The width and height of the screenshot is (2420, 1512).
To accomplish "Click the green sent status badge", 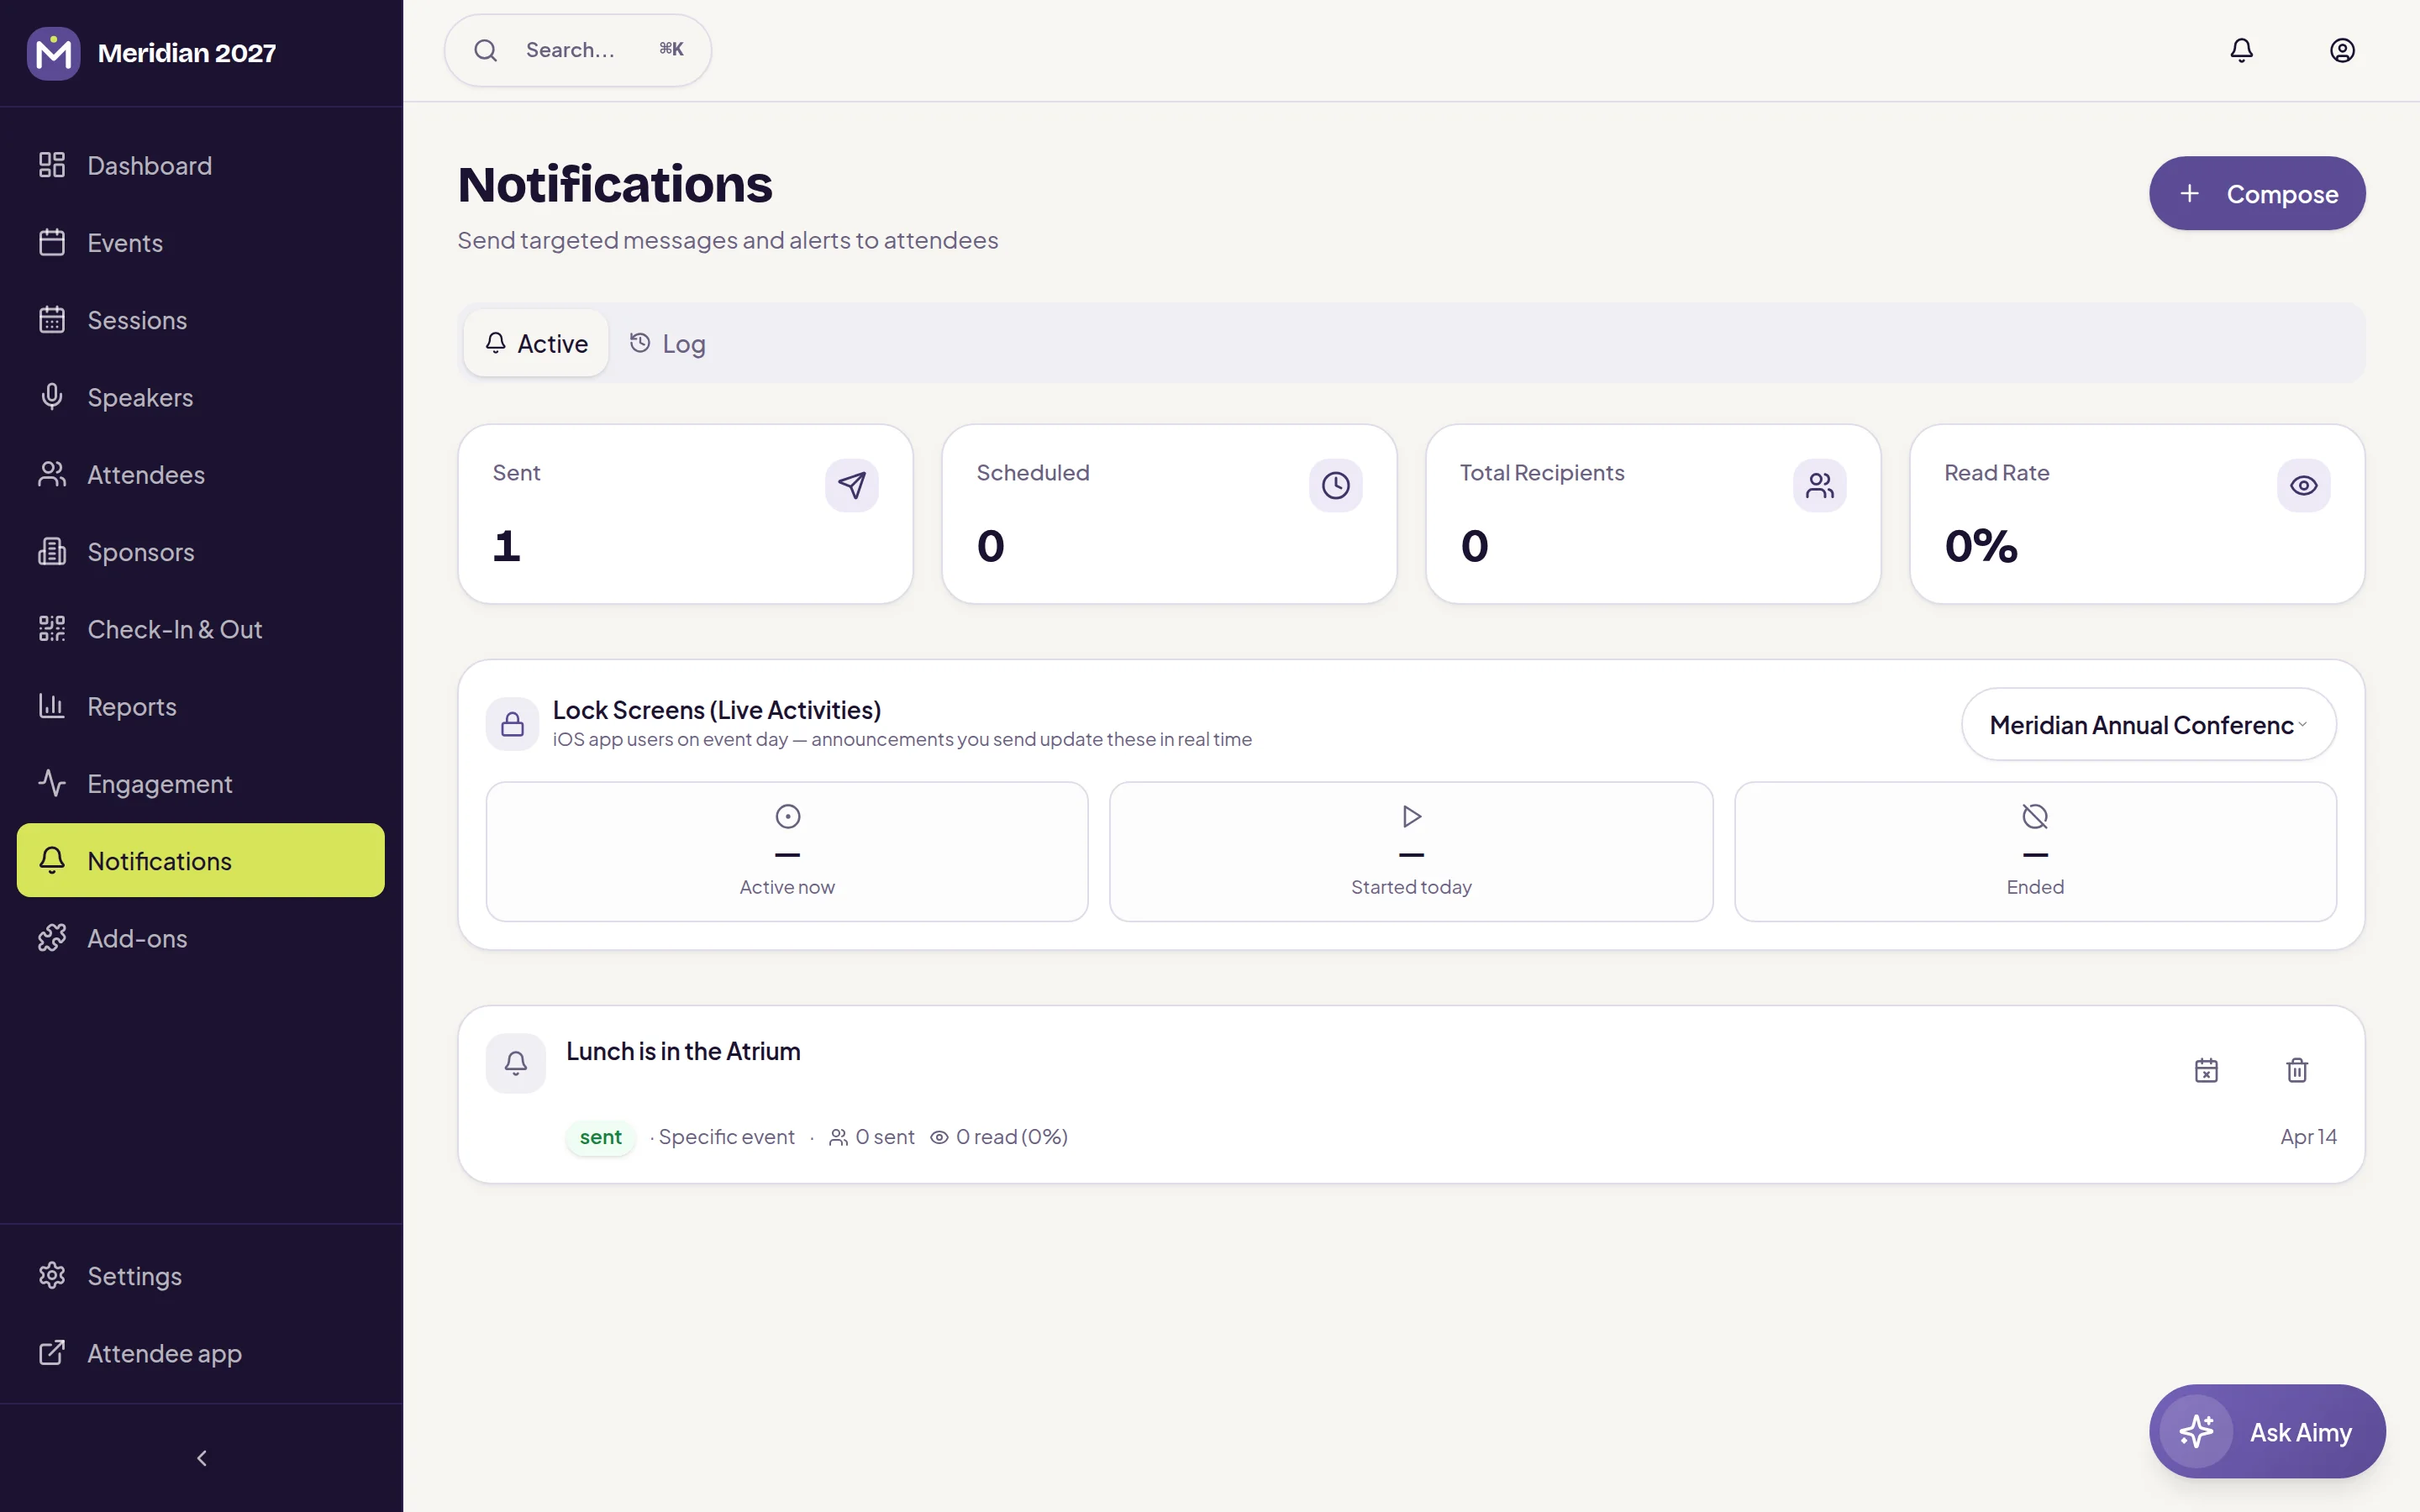I will click(x=600, y=1137).
